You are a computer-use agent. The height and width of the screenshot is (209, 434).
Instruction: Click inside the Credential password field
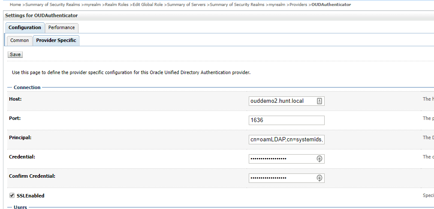click(282, 159)
